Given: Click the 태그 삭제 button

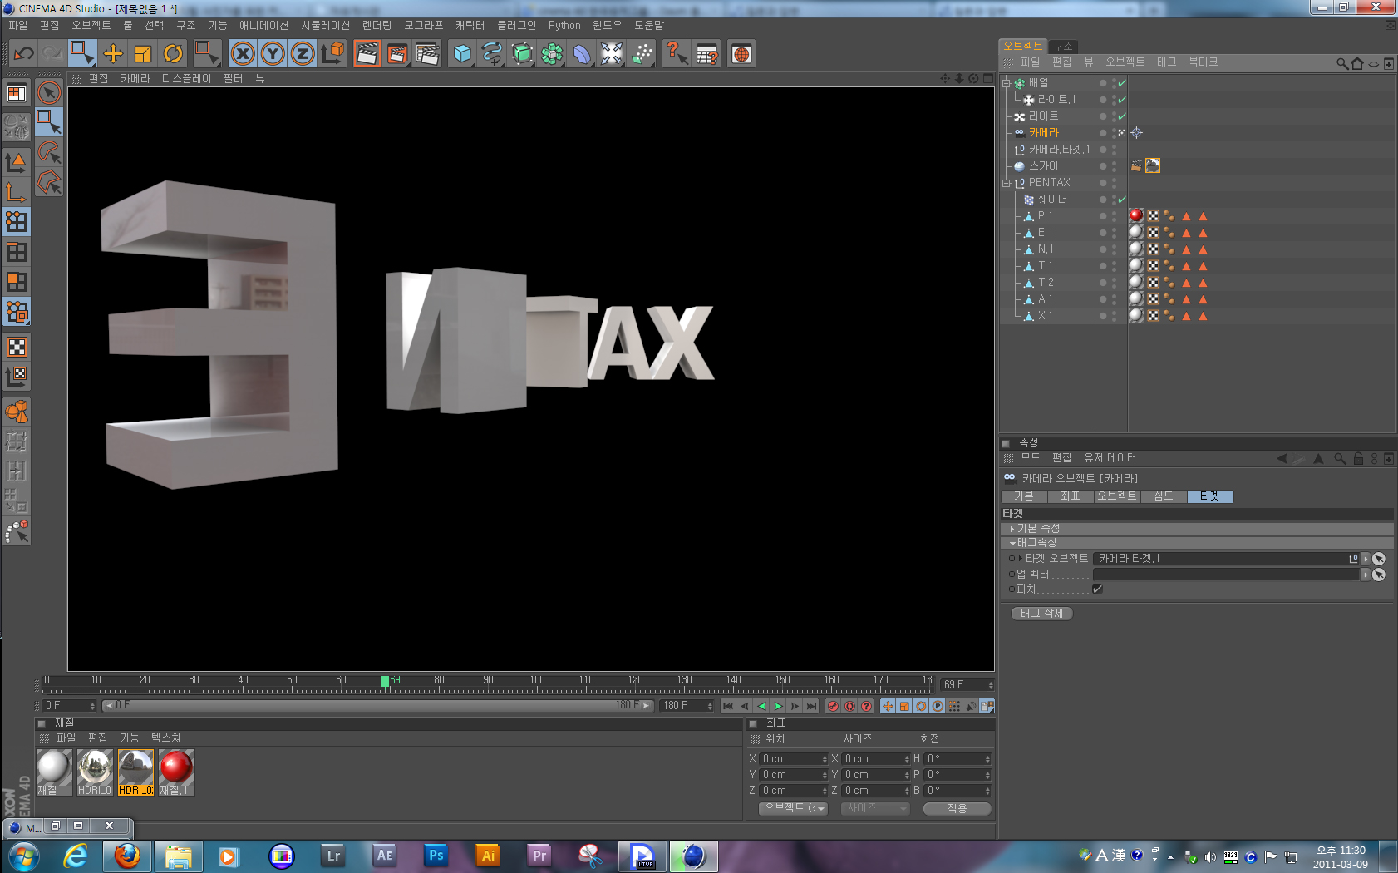Looking at the screenshot, I should pos(1041,614).
